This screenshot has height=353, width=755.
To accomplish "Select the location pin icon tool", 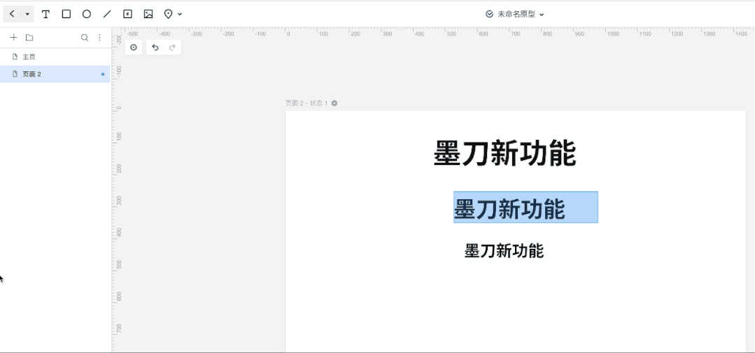I will pyautogui.click(x=168, y=14).
